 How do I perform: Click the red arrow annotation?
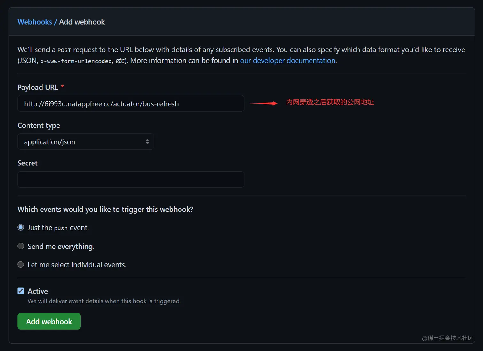pos(264,103)
